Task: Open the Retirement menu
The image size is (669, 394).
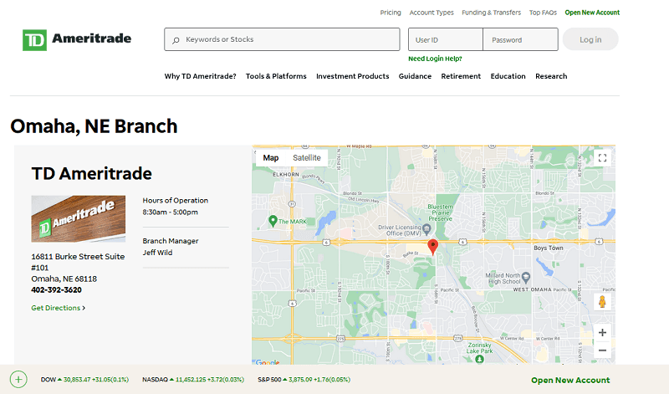Action: (x=461, y=76)
